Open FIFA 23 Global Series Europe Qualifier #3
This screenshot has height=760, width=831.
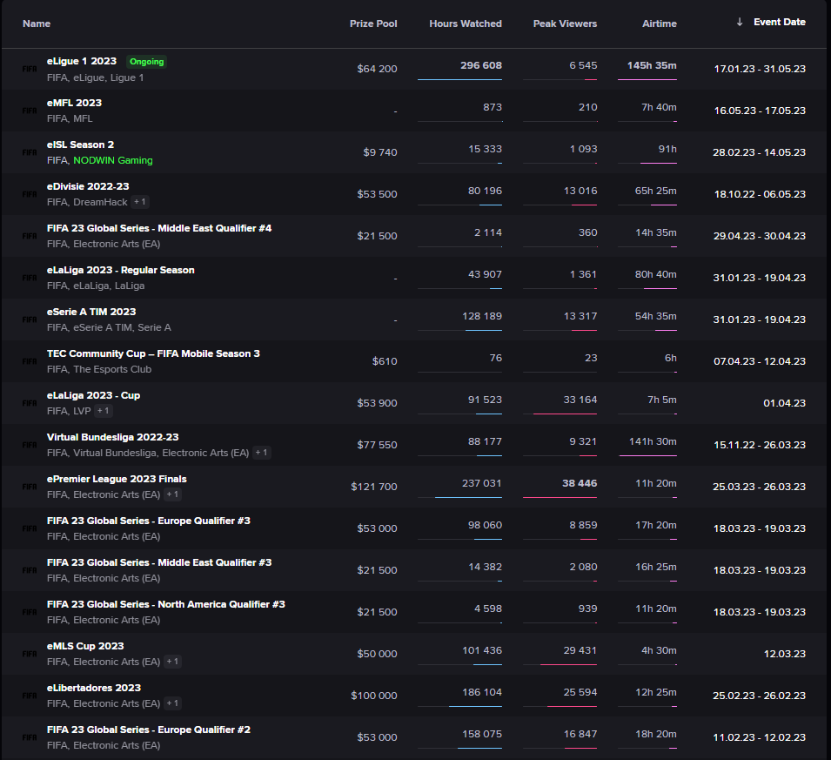(x=149, y=521)
